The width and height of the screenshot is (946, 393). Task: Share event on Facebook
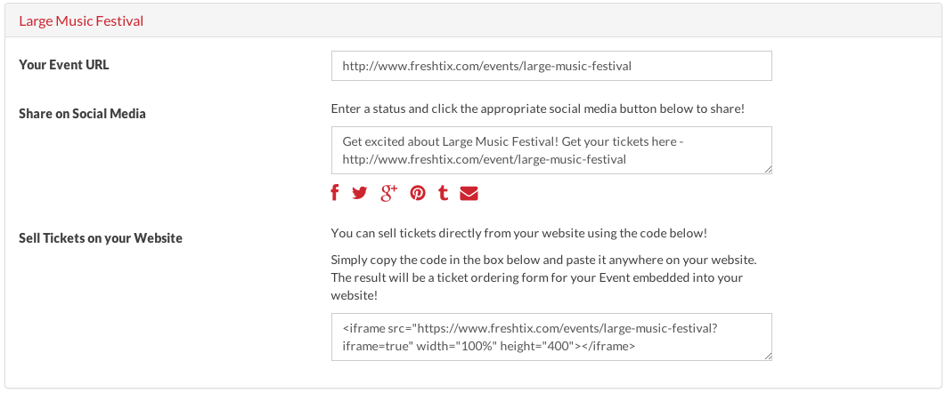click(x=335, y=193)
